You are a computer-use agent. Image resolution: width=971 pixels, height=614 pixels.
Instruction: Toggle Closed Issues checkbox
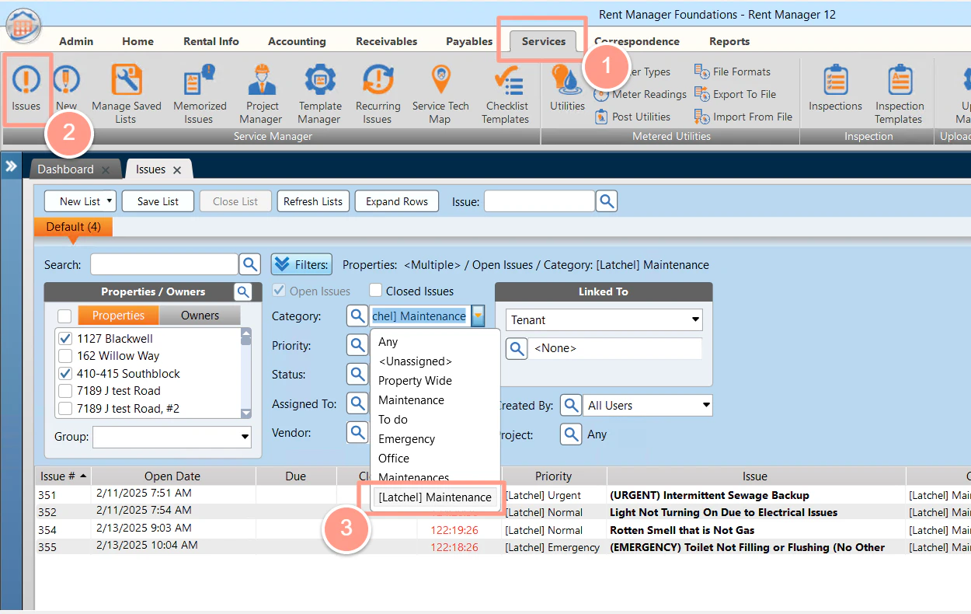[376, 291]
